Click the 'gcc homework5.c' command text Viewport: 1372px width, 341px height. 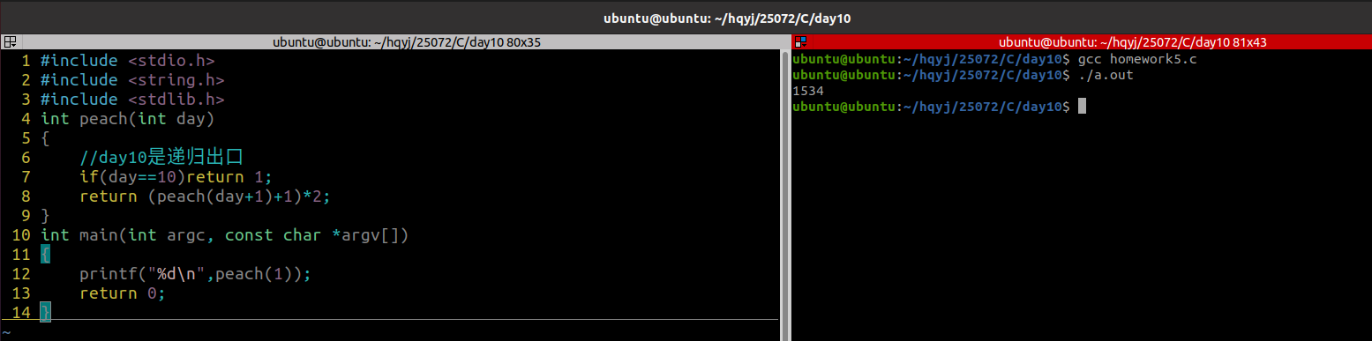[x=1137, y=60]
